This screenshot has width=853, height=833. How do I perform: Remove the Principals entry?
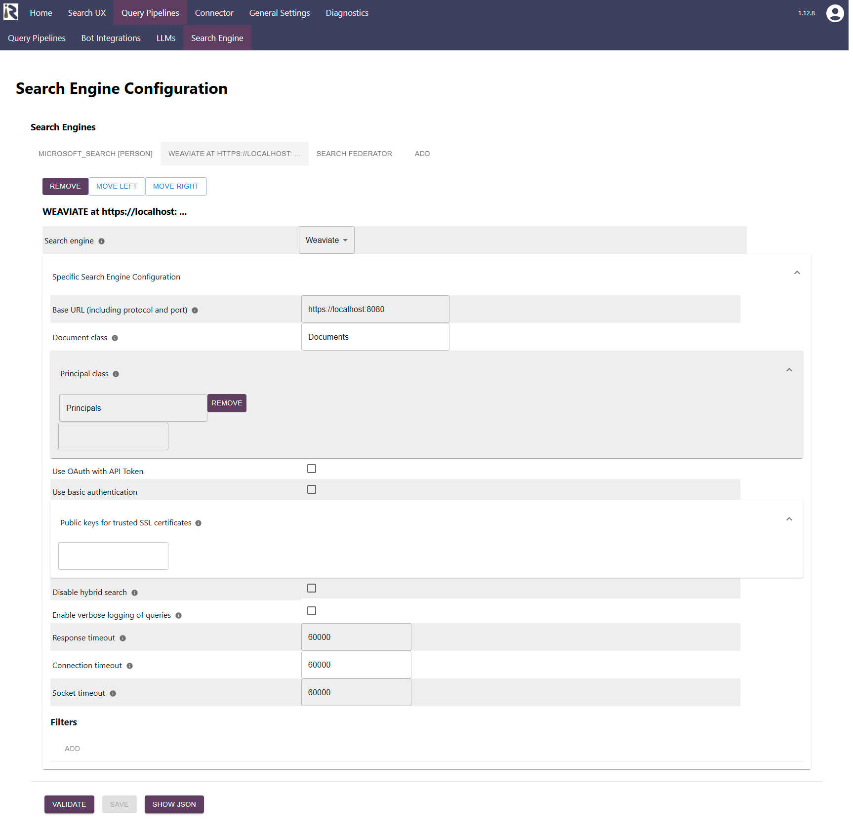[x=226, y=403]
